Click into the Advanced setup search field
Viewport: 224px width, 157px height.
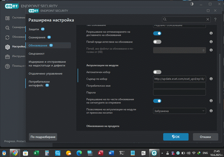click(186, 19)
